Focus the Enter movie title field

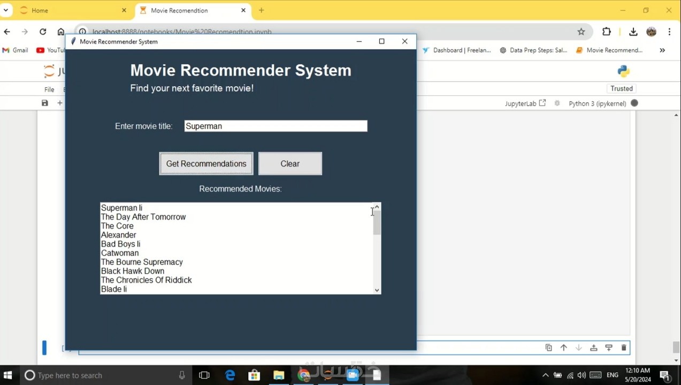tap(276, 126)
